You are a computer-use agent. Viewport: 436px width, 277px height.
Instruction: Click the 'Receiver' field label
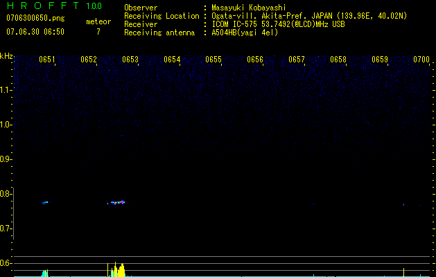point(141,24)
